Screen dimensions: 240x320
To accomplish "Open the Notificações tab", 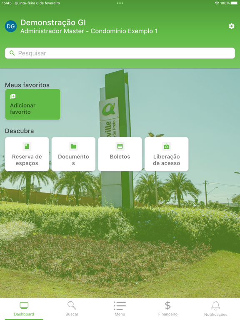I will [216, 309].
